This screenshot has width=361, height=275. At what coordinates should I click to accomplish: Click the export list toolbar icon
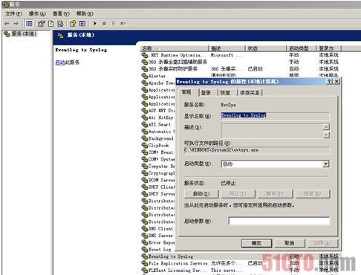(60, 24)
